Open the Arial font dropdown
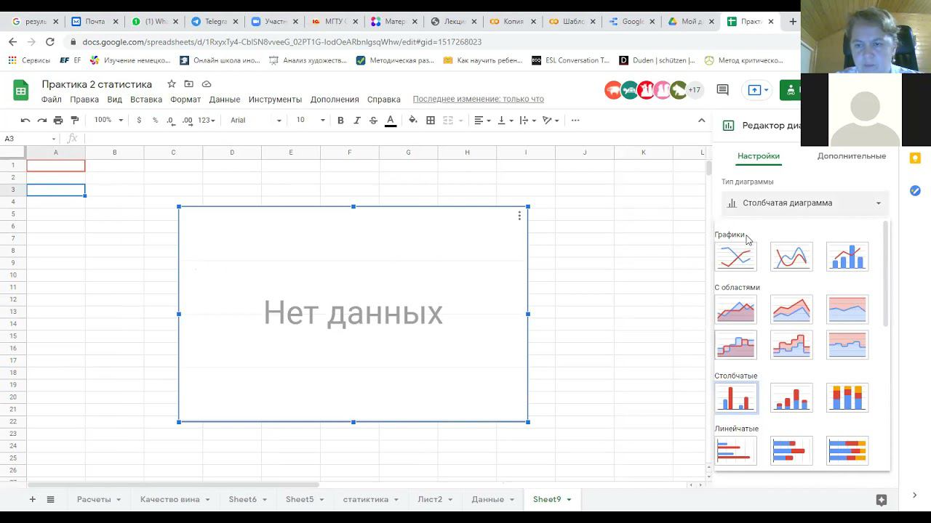 point(255,120)
